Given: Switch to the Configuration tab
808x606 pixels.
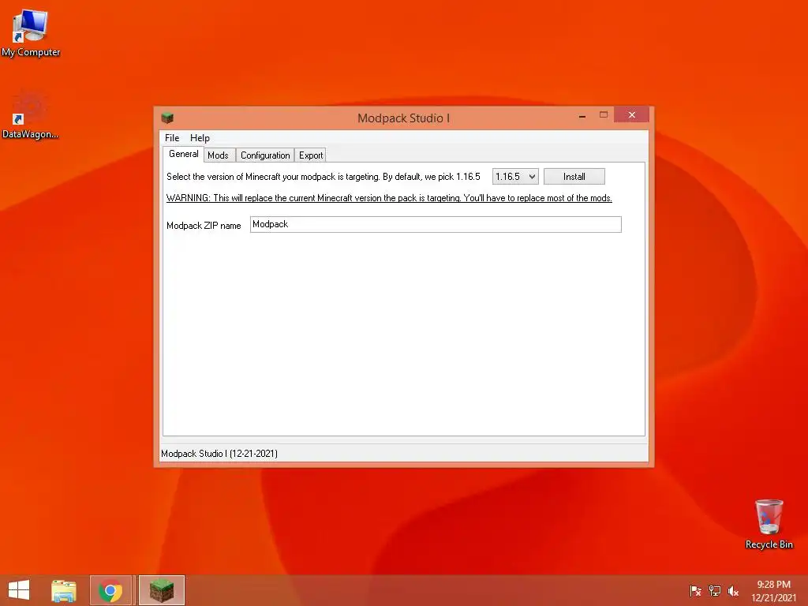Looking at the screenshot, I should (265, 155).
